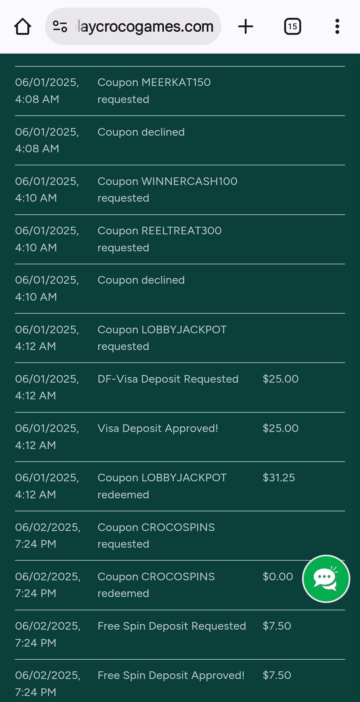Tap the Coupon CROCOSPINS redeemed entry
Screen dimensions: 360x702
[x=156, y=585]
